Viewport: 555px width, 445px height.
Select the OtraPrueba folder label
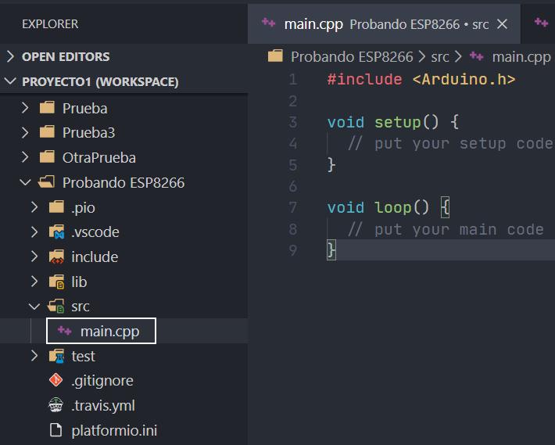(x=98, y=157)
